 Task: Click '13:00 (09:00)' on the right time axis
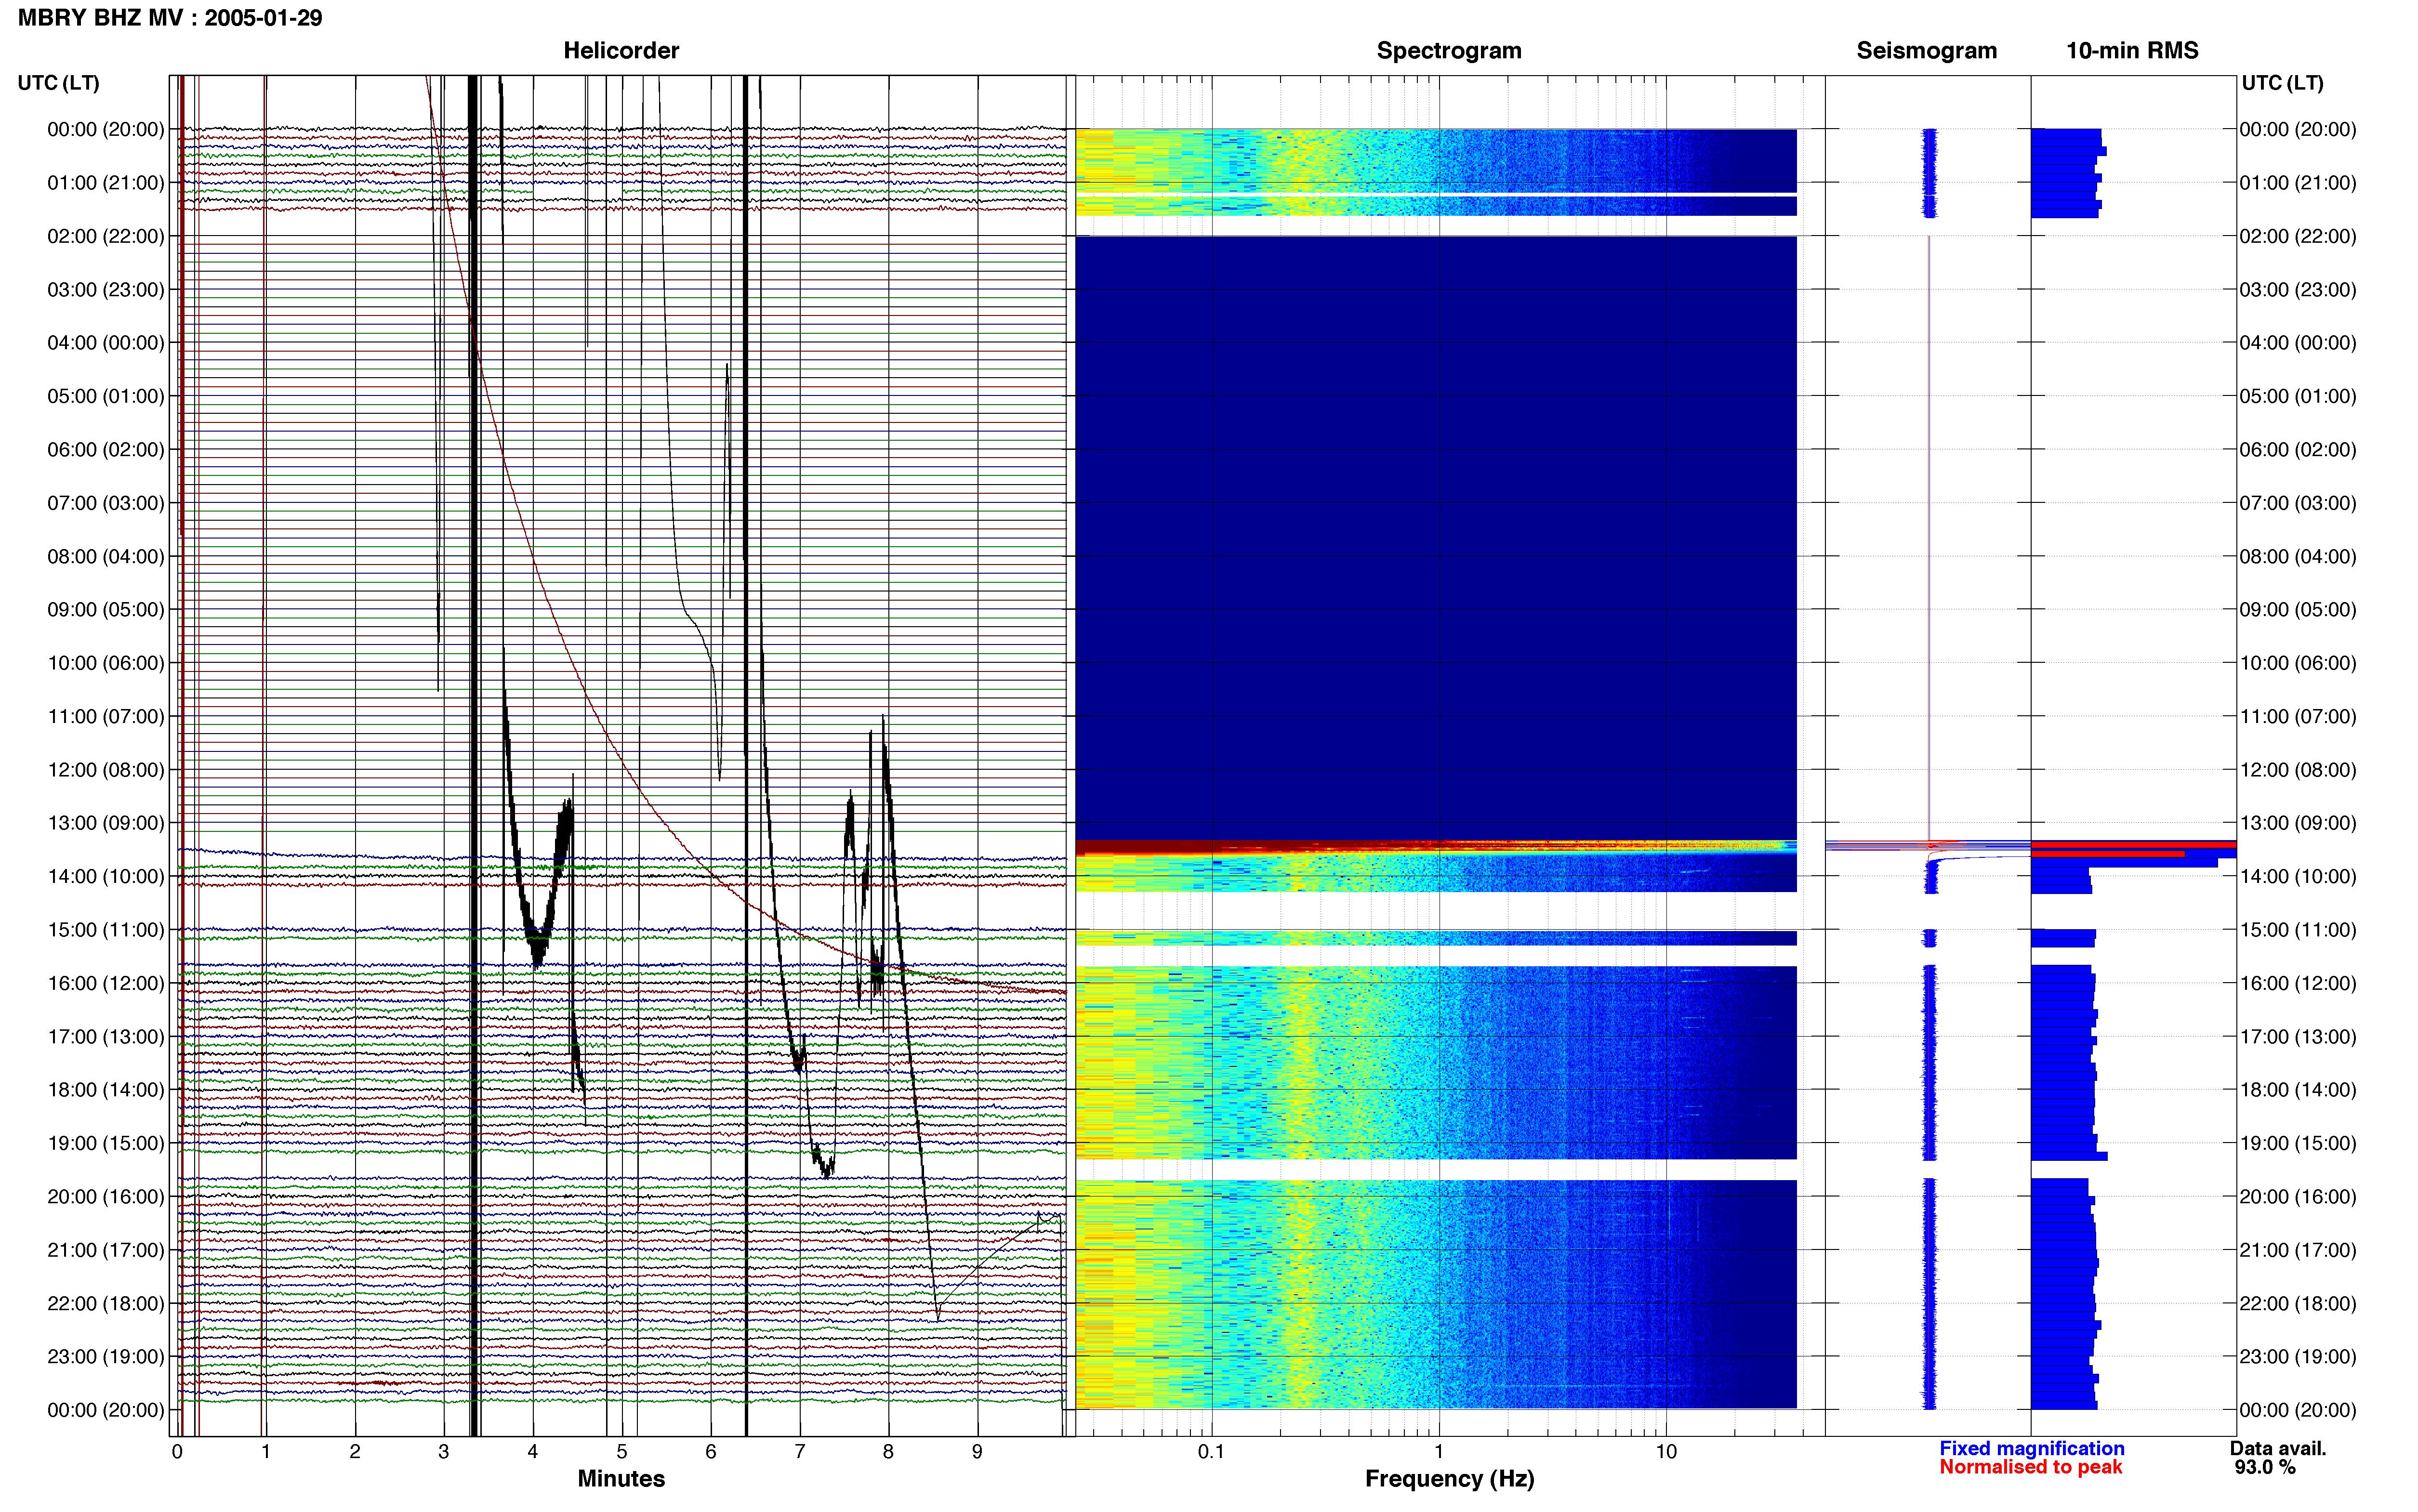[2298, 823]
